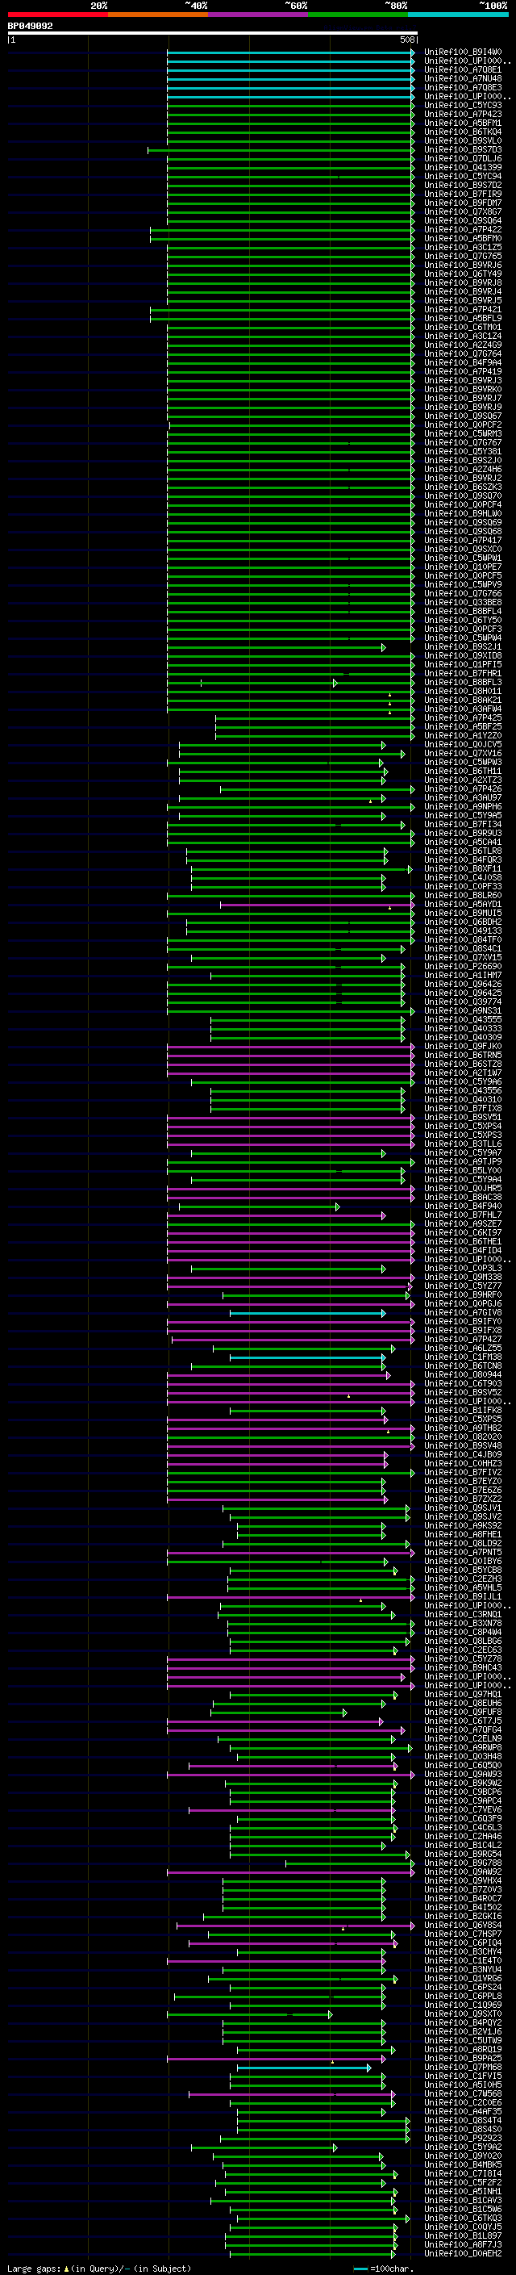Viewport: 516px width, 2275px height.
Task: Click the UniRef100_C5YC93 label
Action: (462, 105)
